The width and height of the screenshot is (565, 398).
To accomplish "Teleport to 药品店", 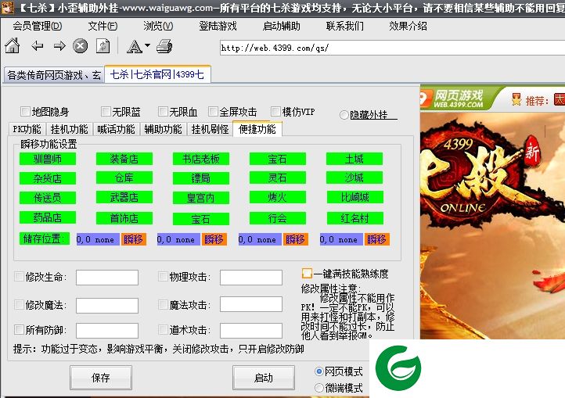I will 48,217.
